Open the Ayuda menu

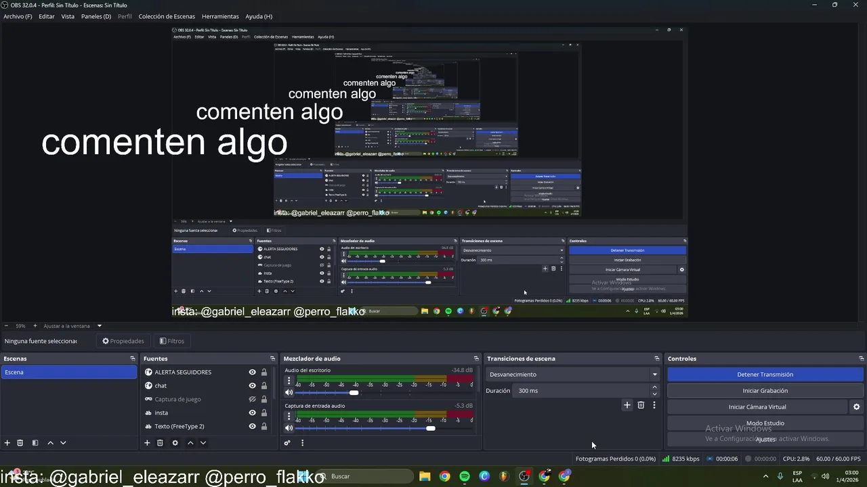point(259,16)
